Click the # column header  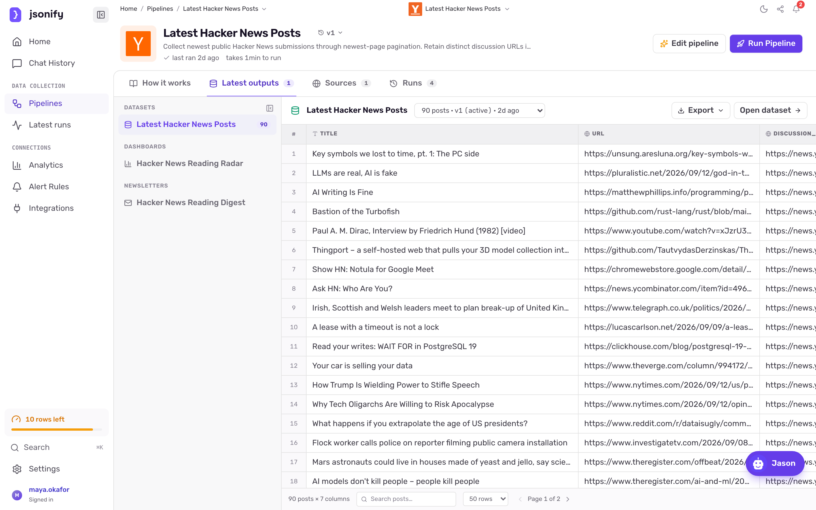tap(294, 134)
